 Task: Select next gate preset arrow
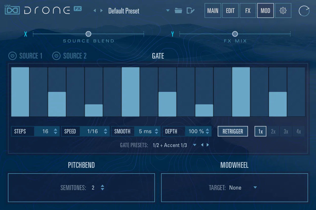click(x=208, y=145)
